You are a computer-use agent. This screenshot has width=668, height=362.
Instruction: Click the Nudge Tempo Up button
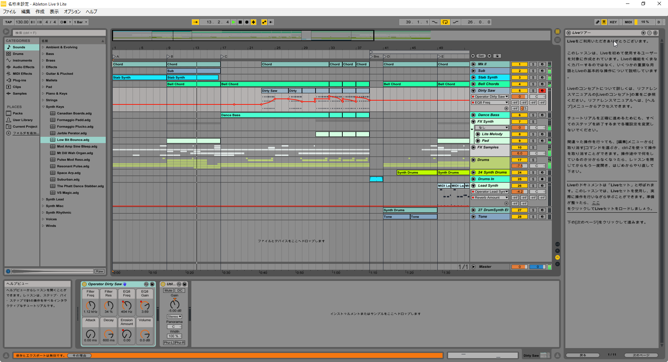tap(39, 22)
